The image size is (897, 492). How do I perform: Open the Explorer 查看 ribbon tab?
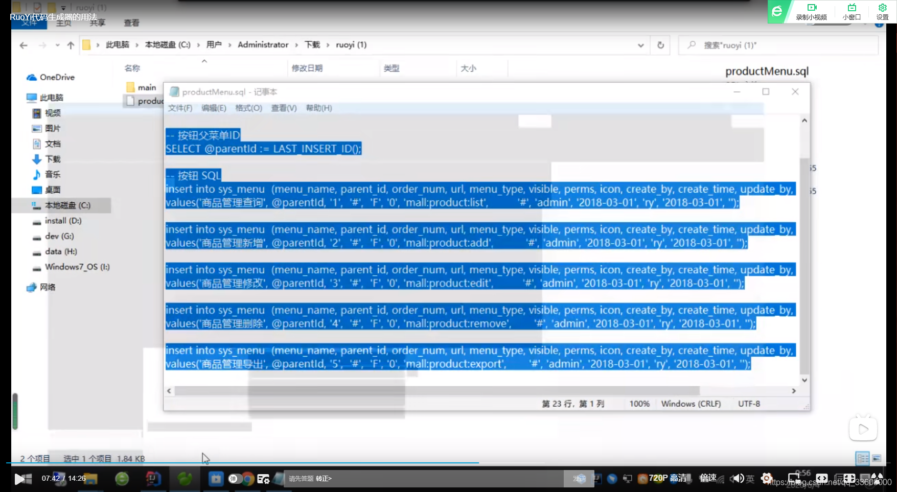(x=131, y=23)
